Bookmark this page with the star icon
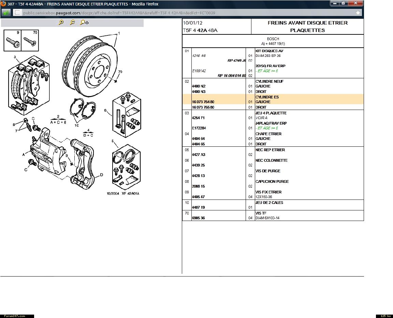This screenshot has height=318, width=393. 358,13
